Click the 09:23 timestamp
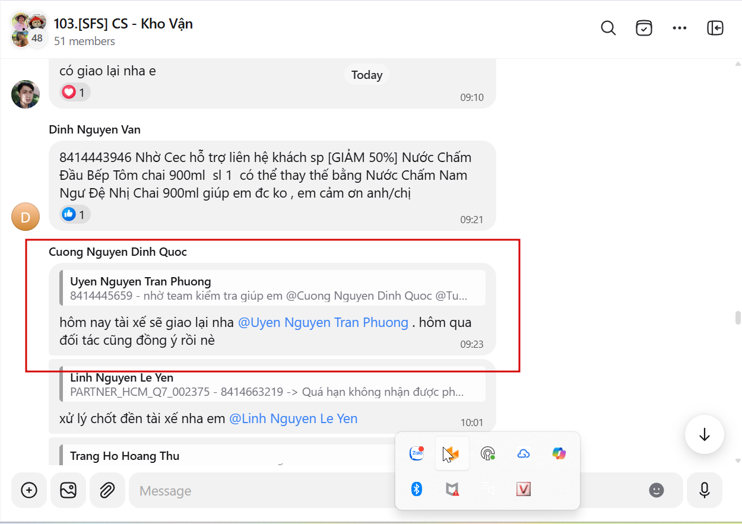Viewport: 742px width, 524px height. pos(472,344)
